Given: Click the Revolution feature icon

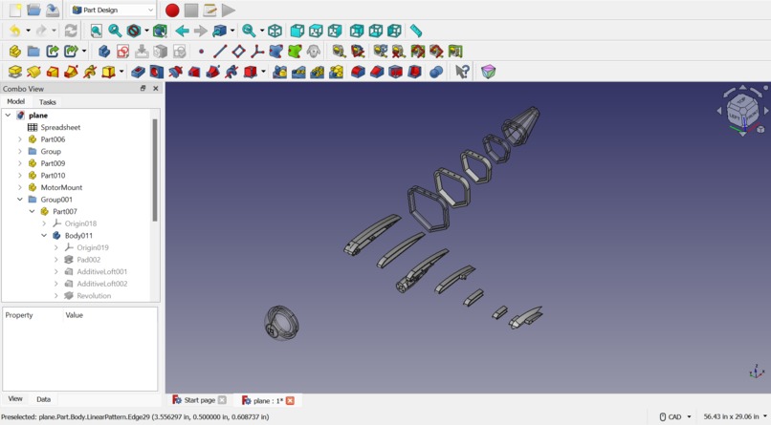Looking at the screenshot, I should click(x=33, y=72).
